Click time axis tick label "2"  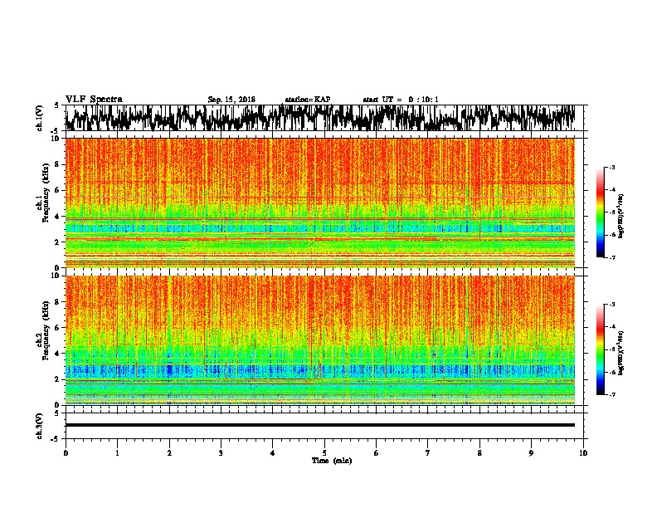click(x=169, y=453)
